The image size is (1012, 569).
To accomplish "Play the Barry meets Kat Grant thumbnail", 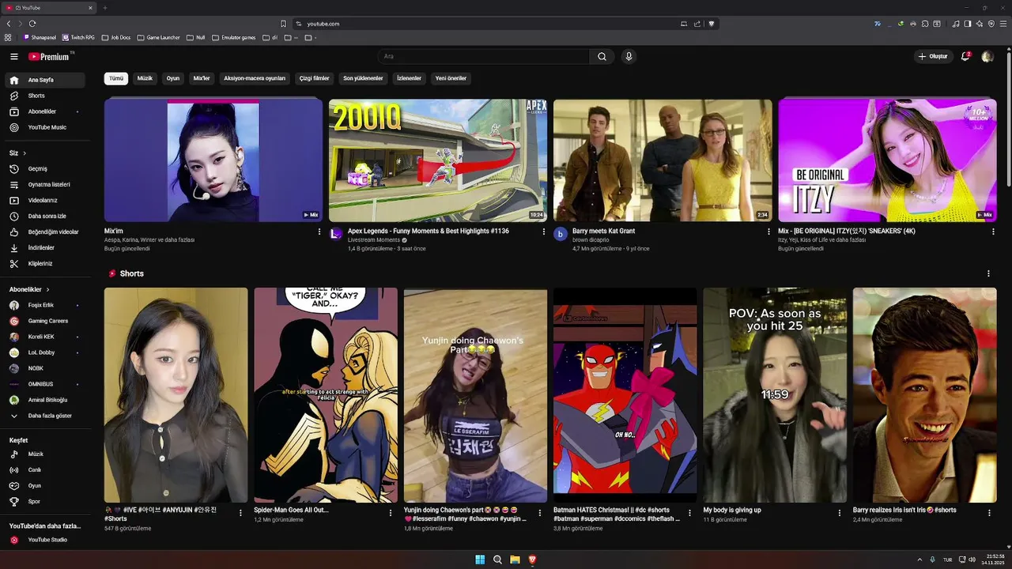I will [663, 160].
